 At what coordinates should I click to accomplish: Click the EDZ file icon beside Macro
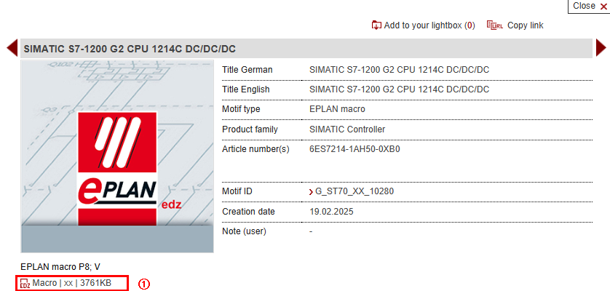coord(25,283)
